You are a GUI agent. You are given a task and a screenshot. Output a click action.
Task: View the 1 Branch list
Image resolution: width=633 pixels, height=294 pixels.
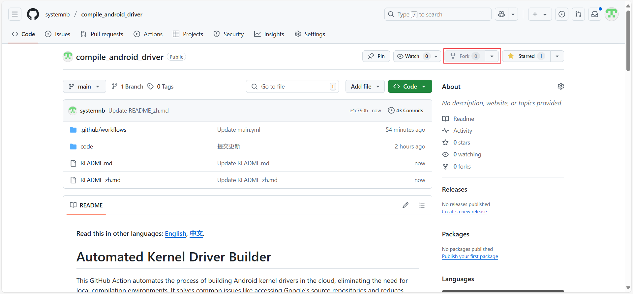[128, 86]
